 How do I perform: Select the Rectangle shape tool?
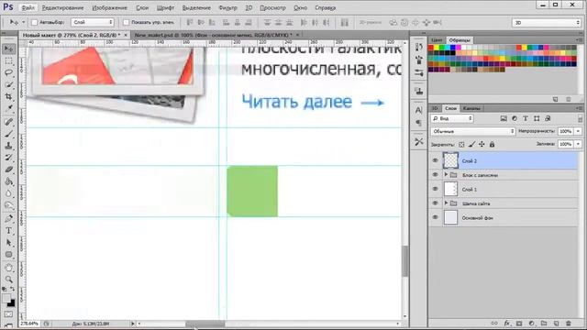(8, 255)
